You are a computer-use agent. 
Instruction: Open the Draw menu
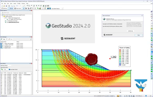(11, 4)
